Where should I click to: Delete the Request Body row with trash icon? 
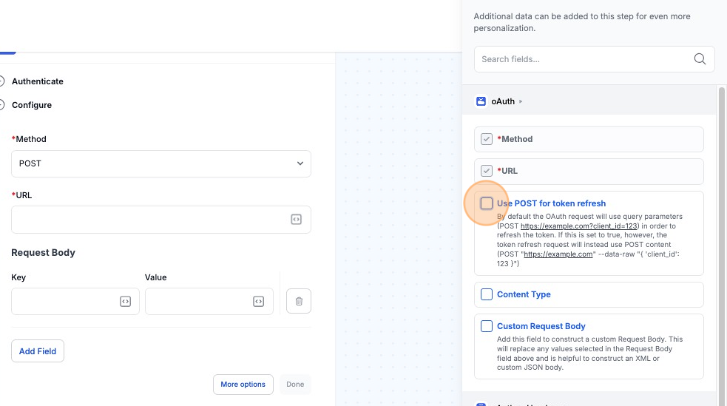(299, 302)
